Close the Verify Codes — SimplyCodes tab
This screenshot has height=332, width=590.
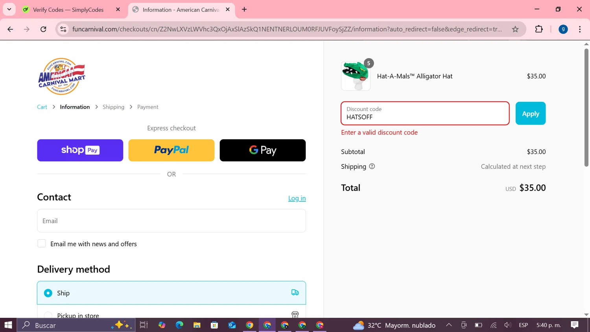tap(118, 9)
